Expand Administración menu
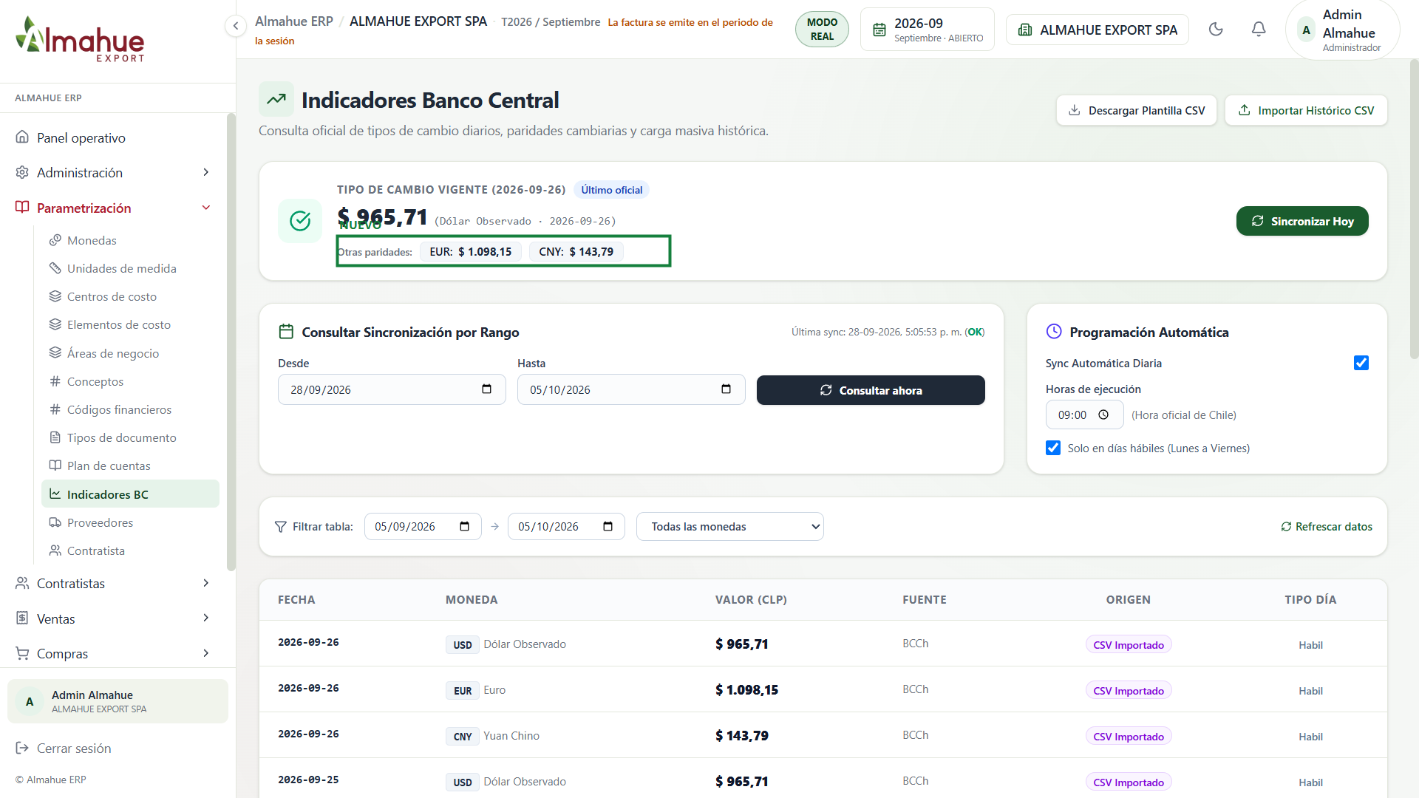 113,172
